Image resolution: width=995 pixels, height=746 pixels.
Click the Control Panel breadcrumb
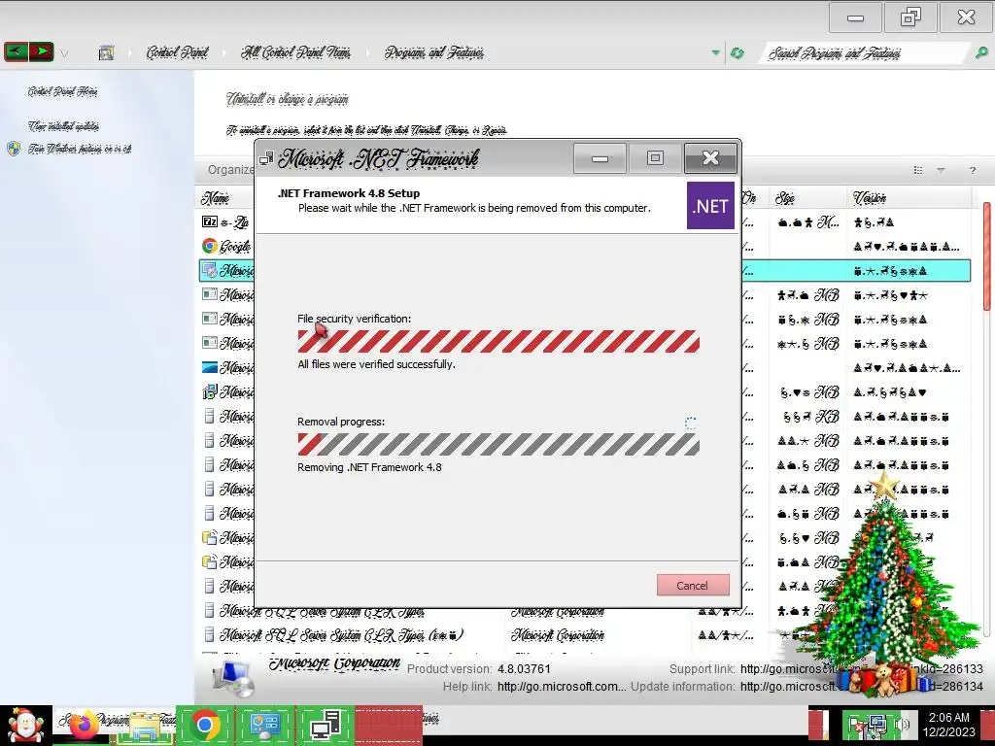click(x=177, y=52)
